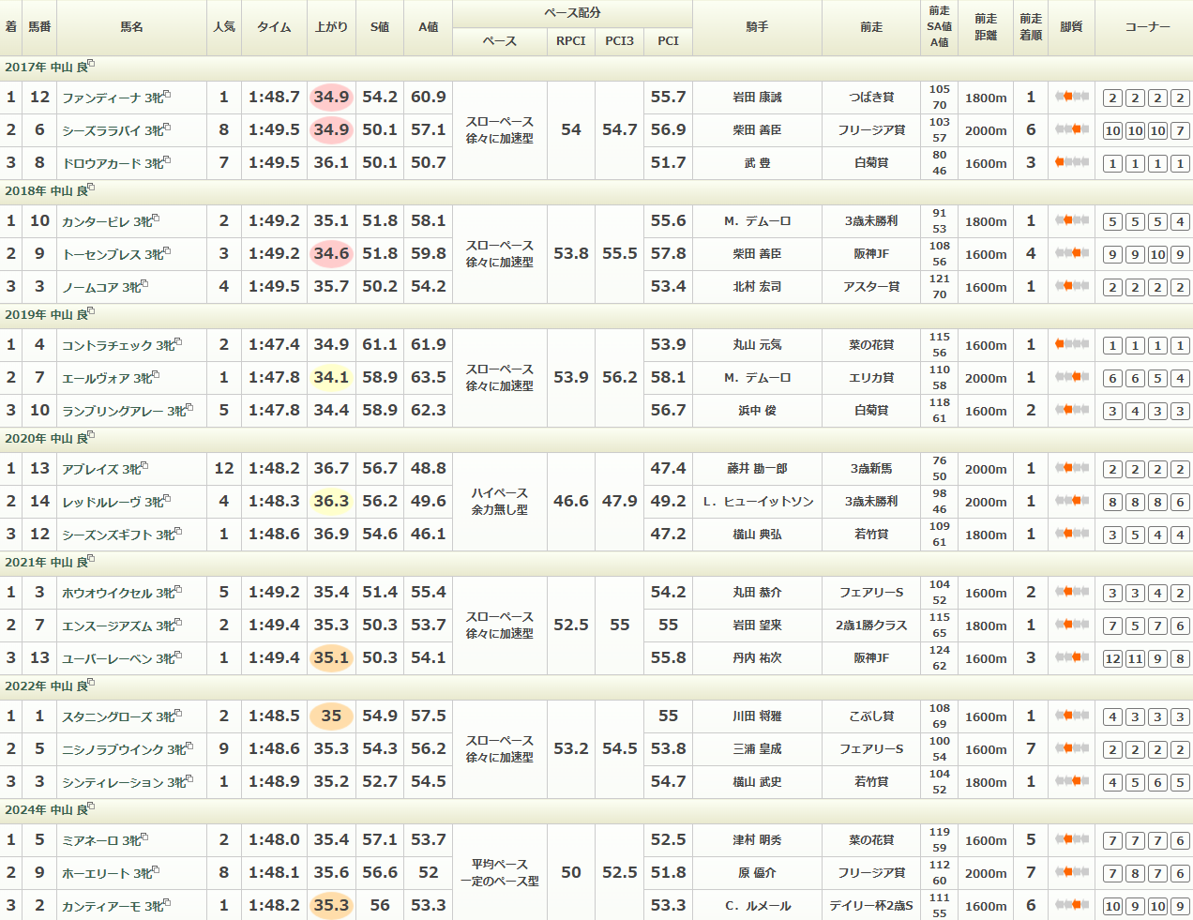Click the running-style arrow icon for ドロウアカード

tap(1071, 162)
